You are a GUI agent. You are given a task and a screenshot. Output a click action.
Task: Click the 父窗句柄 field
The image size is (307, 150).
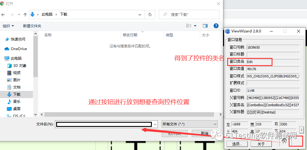(273, 98)
